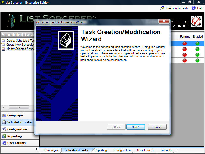Screen dimensions: 205x154
Task: Click the printer icon in wizard banner
Action: coord(66,40)
